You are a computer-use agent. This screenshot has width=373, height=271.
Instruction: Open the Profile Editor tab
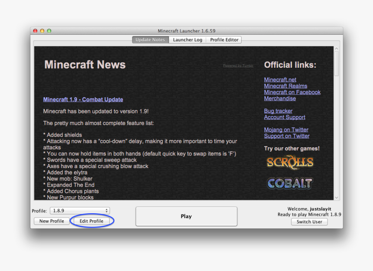[224, 40]
